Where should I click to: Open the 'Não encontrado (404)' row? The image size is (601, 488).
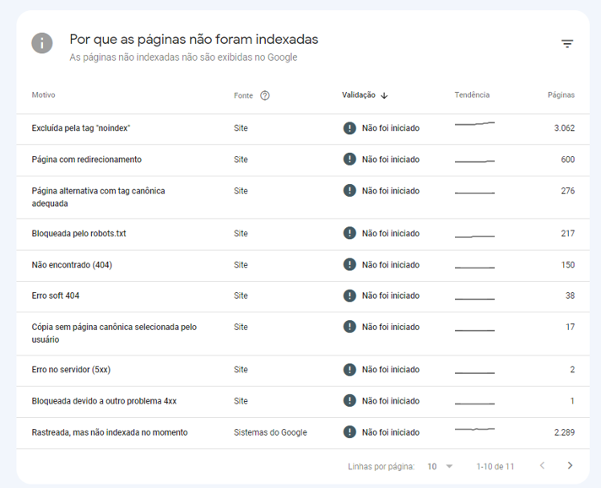tap(72, 265)
